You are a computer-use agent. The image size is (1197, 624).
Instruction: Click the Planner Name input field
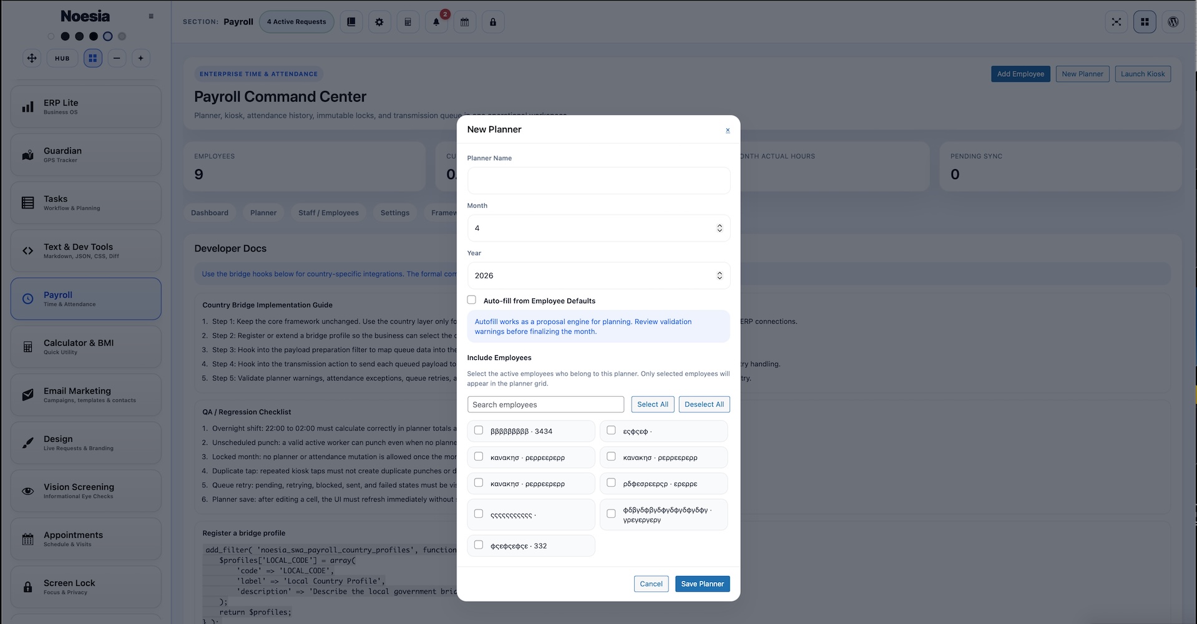pos(598,180)
